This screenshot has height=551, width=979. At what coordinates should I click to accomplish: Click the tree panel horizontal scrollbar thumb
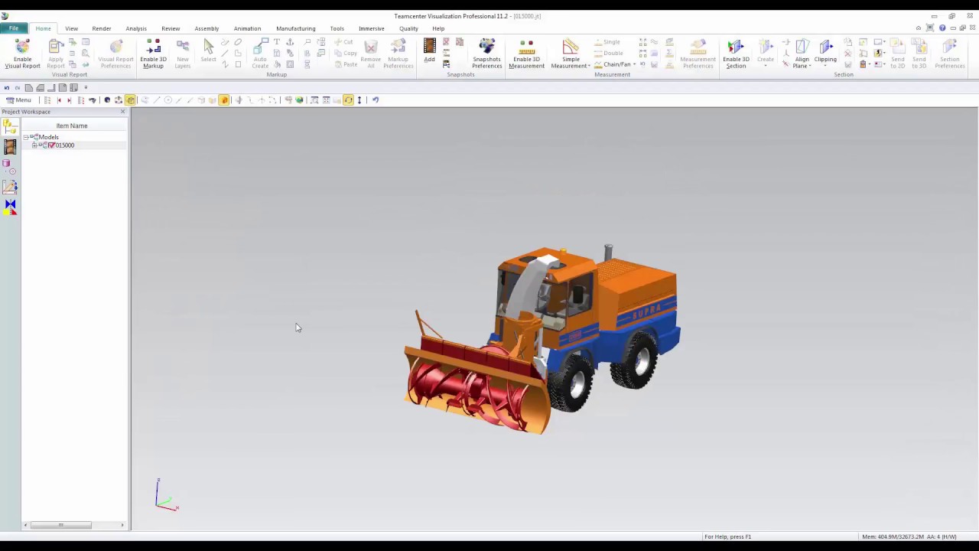[x=60, y=525]
